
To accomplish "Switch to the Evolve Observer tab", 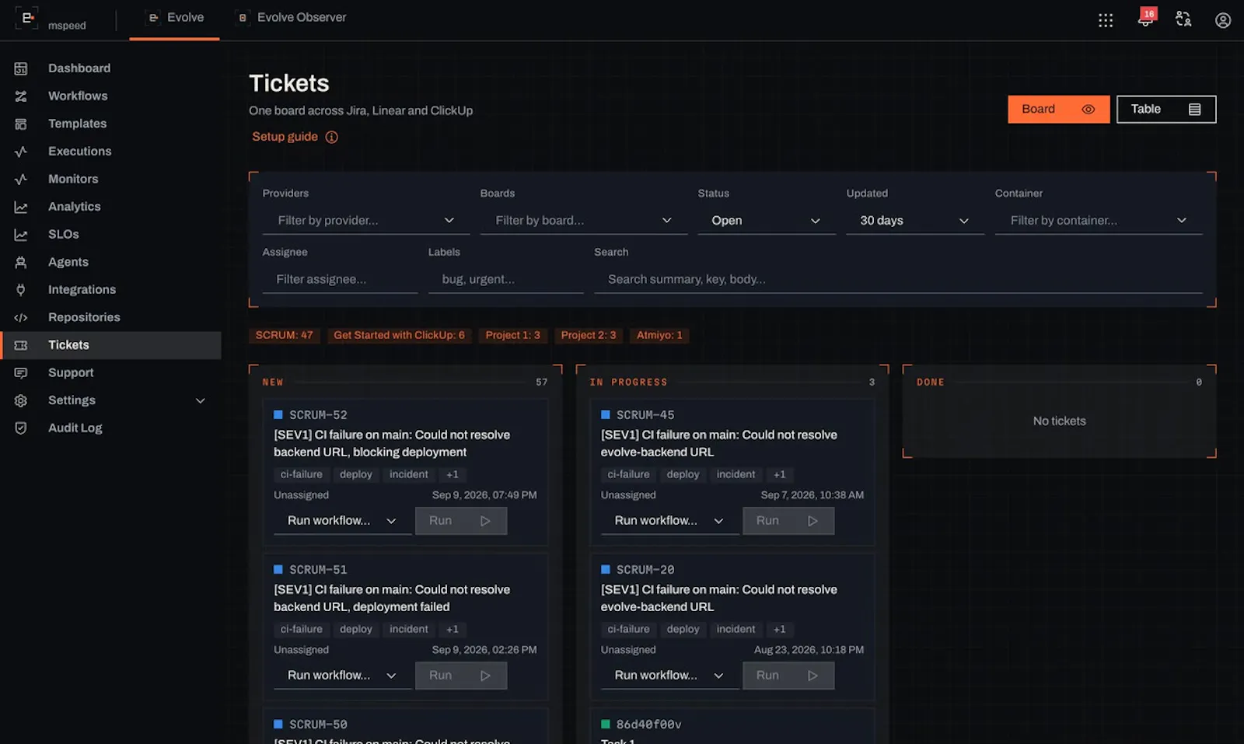I will tap(292, 18).
